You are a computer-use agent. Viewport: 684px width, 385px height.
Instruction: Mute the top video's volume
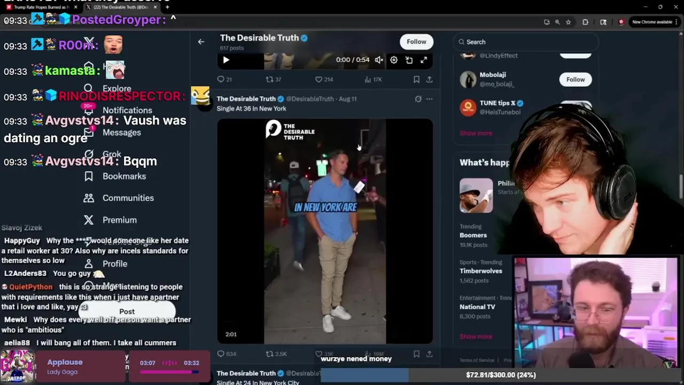click(x=379, y=60)
